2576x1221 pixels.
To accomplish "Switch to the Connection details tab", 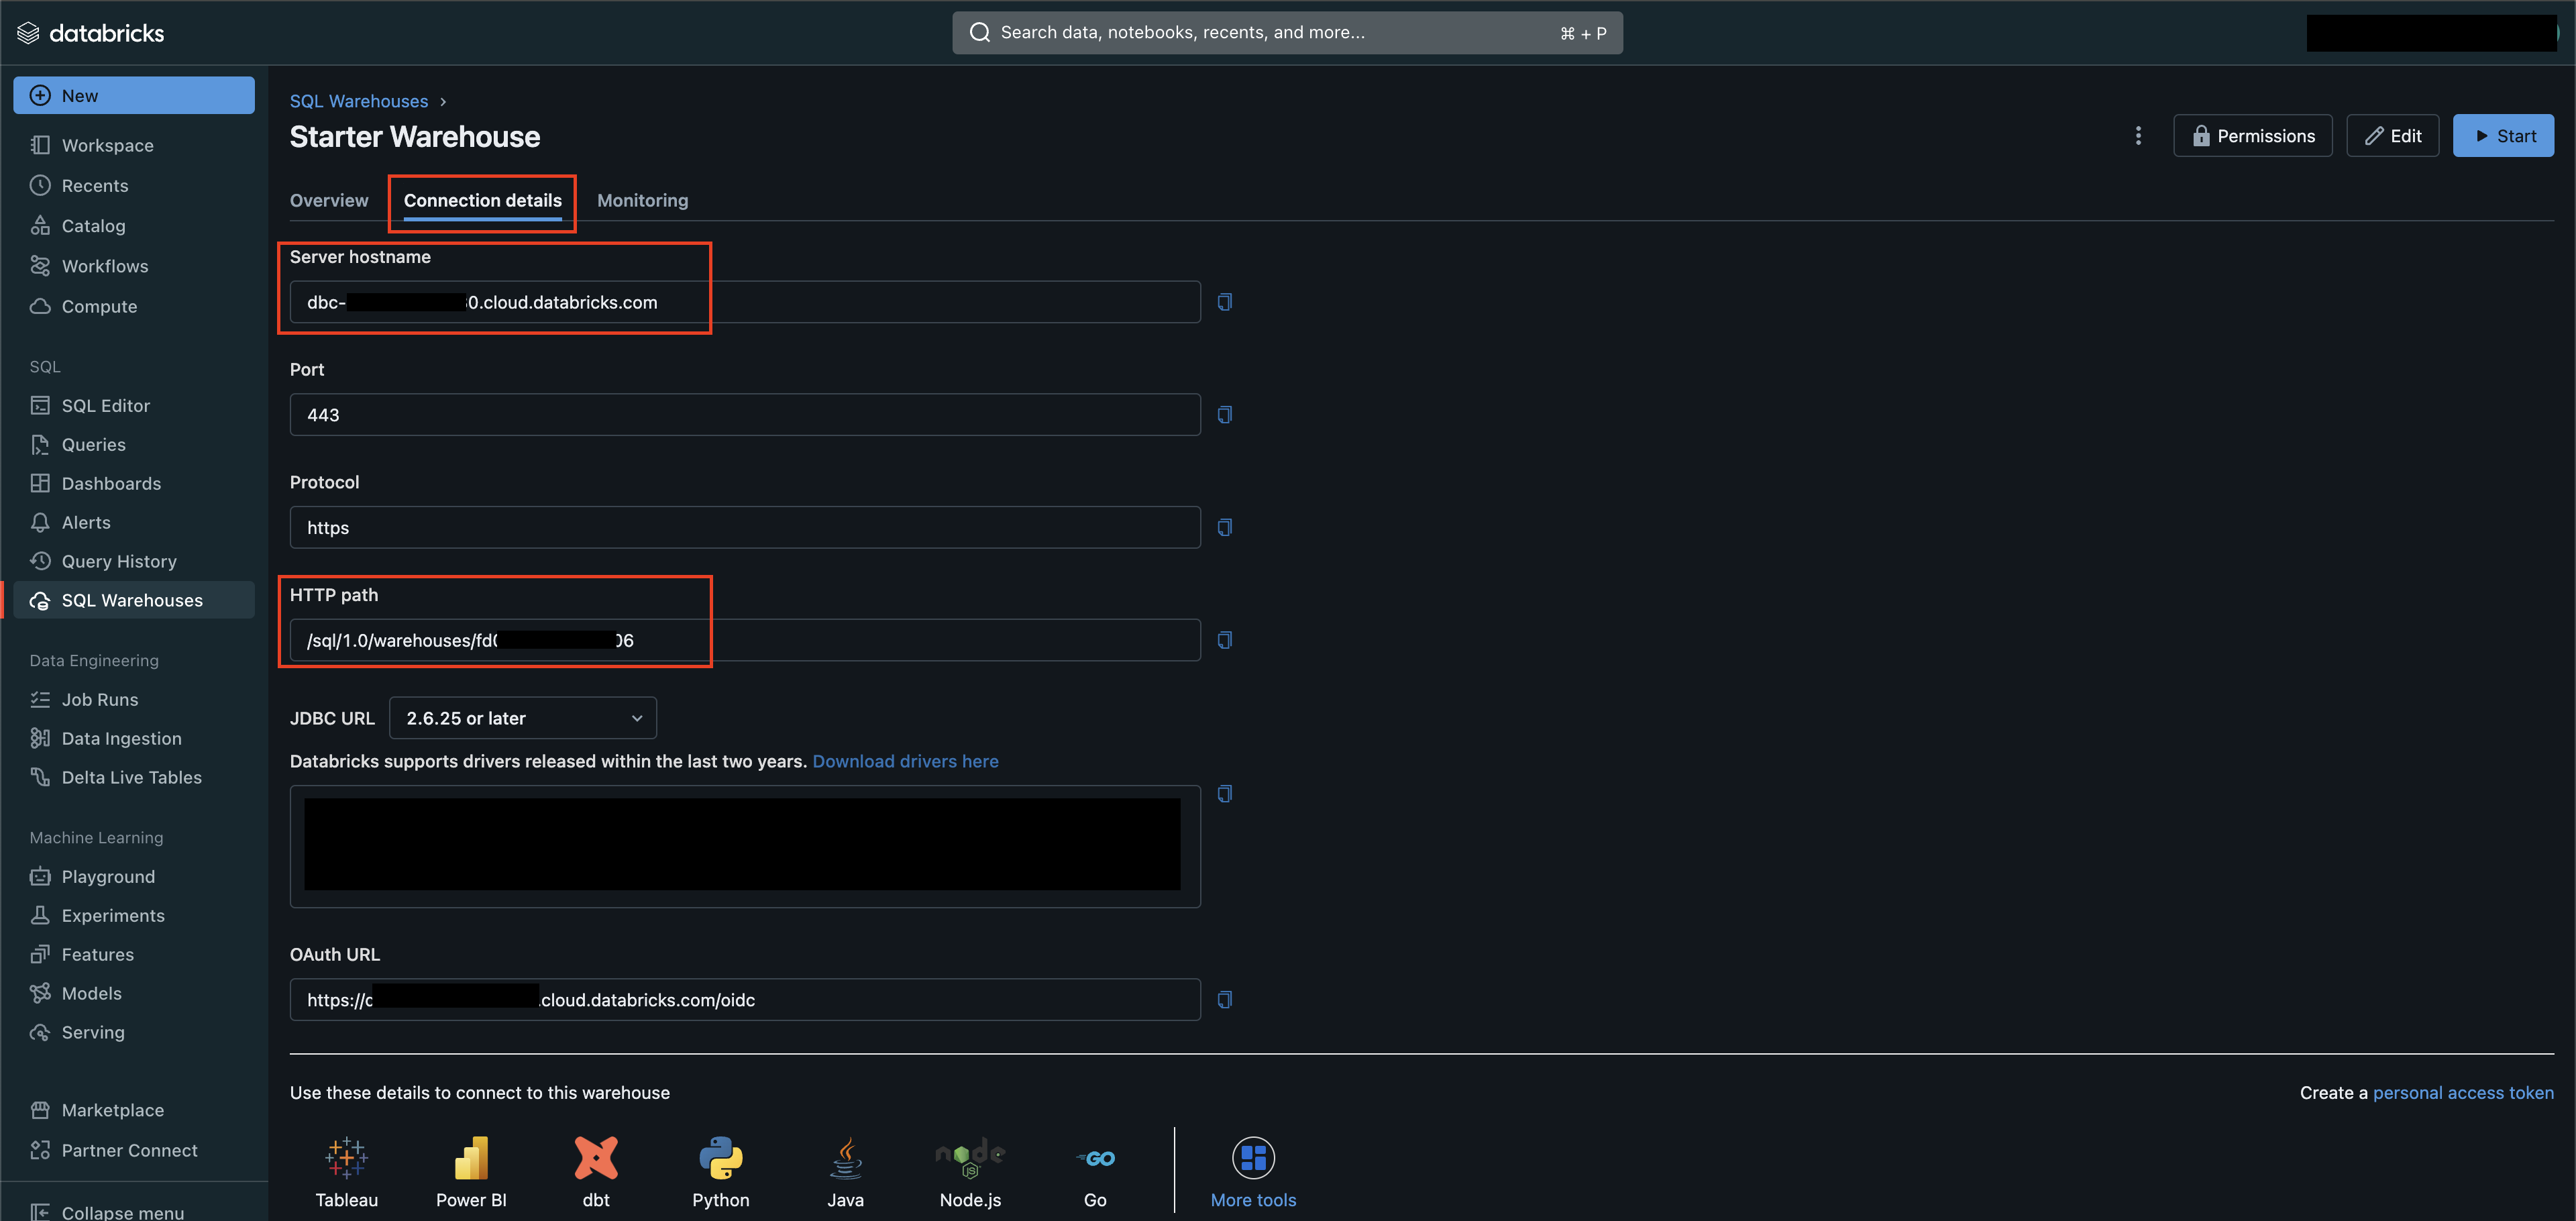I will pyautogui.click(x=482, y=200).
